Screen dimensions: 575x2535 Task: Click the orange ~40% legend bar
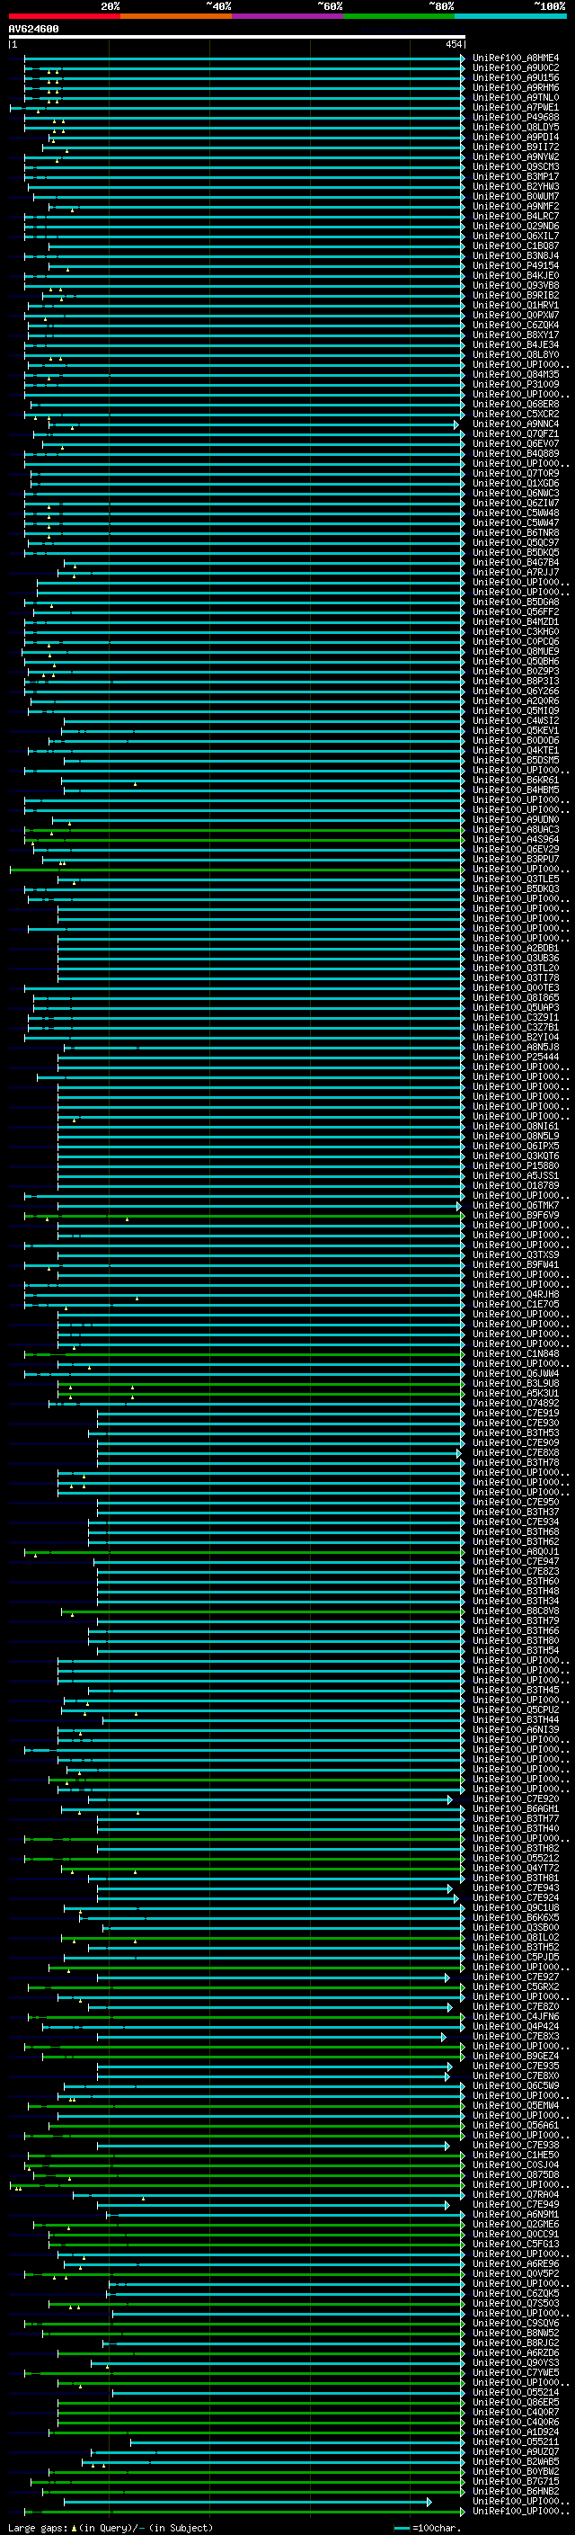coord(176,16)
